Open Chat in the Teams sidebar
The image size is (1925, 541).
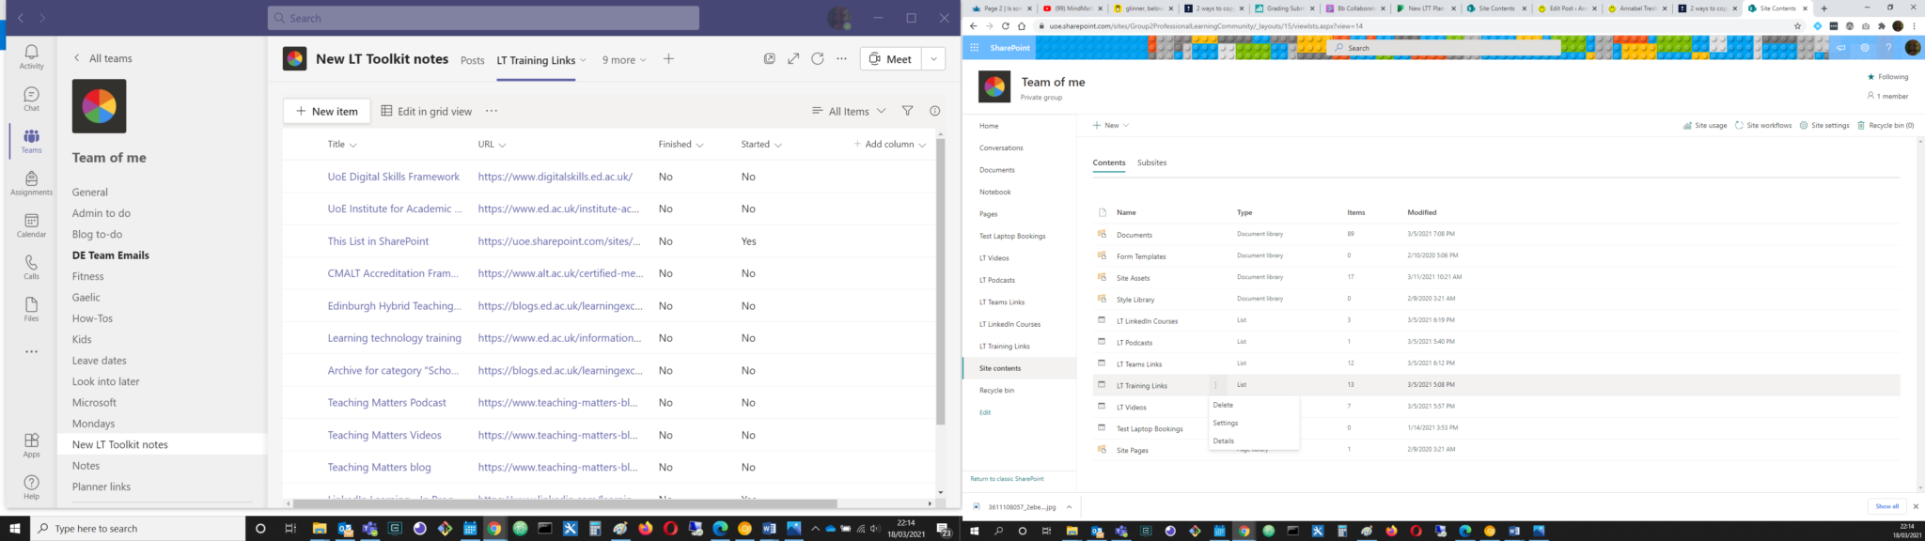point(31,99)
